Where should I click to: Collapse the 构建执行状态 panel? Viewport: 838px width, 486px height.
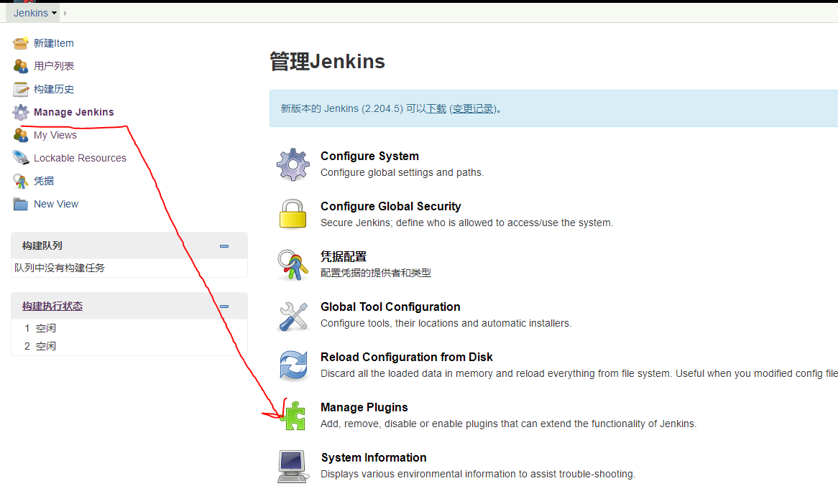click(224, 307)
